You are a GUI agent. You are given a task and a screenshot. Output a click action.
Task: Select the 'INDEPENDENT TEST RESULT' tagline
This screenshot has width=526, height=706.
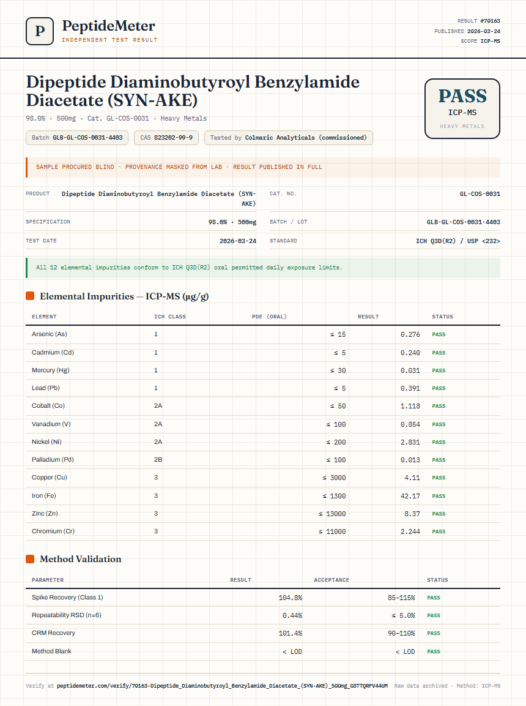(109, 40)
